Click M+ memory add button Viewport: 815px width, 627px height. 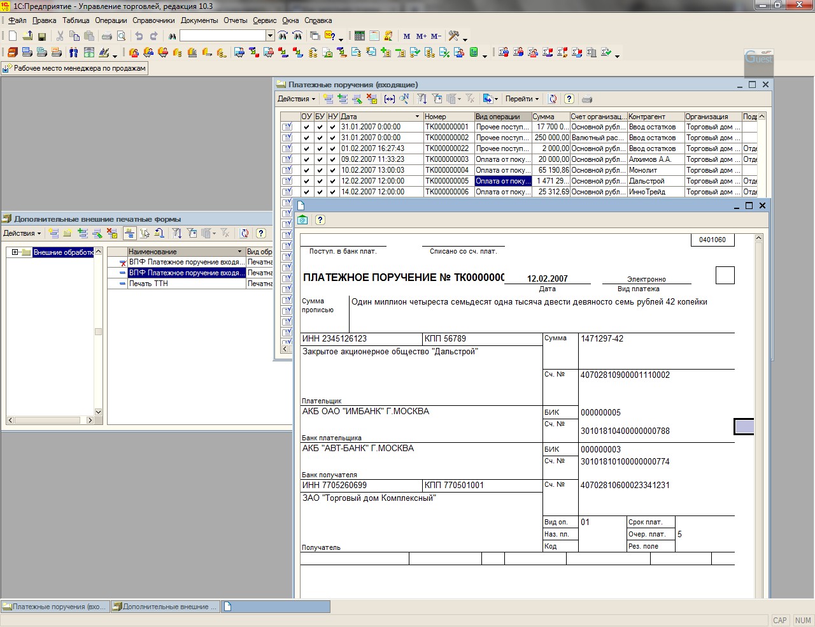click(x=422, y=36)
